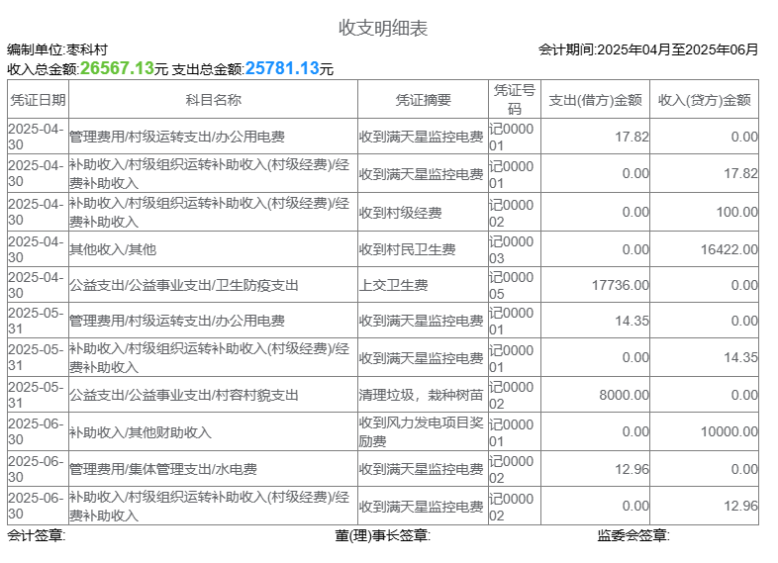Viewport: 778px width, 563px height.
Task: Click the 17736.00 expense amount
Action: 621,285
